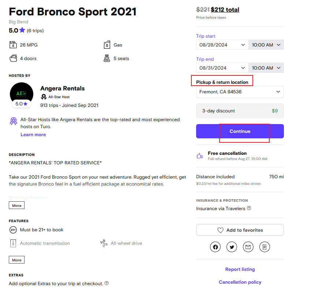Click Insurance via Travelers info icon
Image resolution: width=311 pixels, height=291 pixels.
coord(249,208)
